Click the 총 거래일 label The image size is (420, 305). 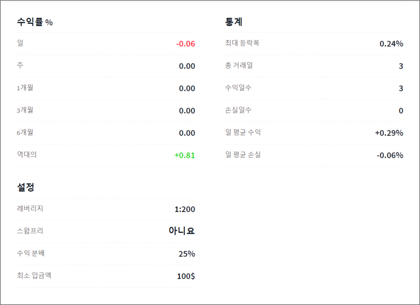pos(239,65)
